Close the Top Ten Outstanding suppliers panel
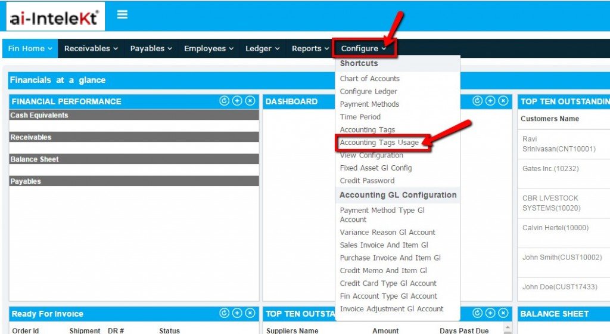Image resolution: width=610 pixels, height=334 pixels. [x=503, y=313]
